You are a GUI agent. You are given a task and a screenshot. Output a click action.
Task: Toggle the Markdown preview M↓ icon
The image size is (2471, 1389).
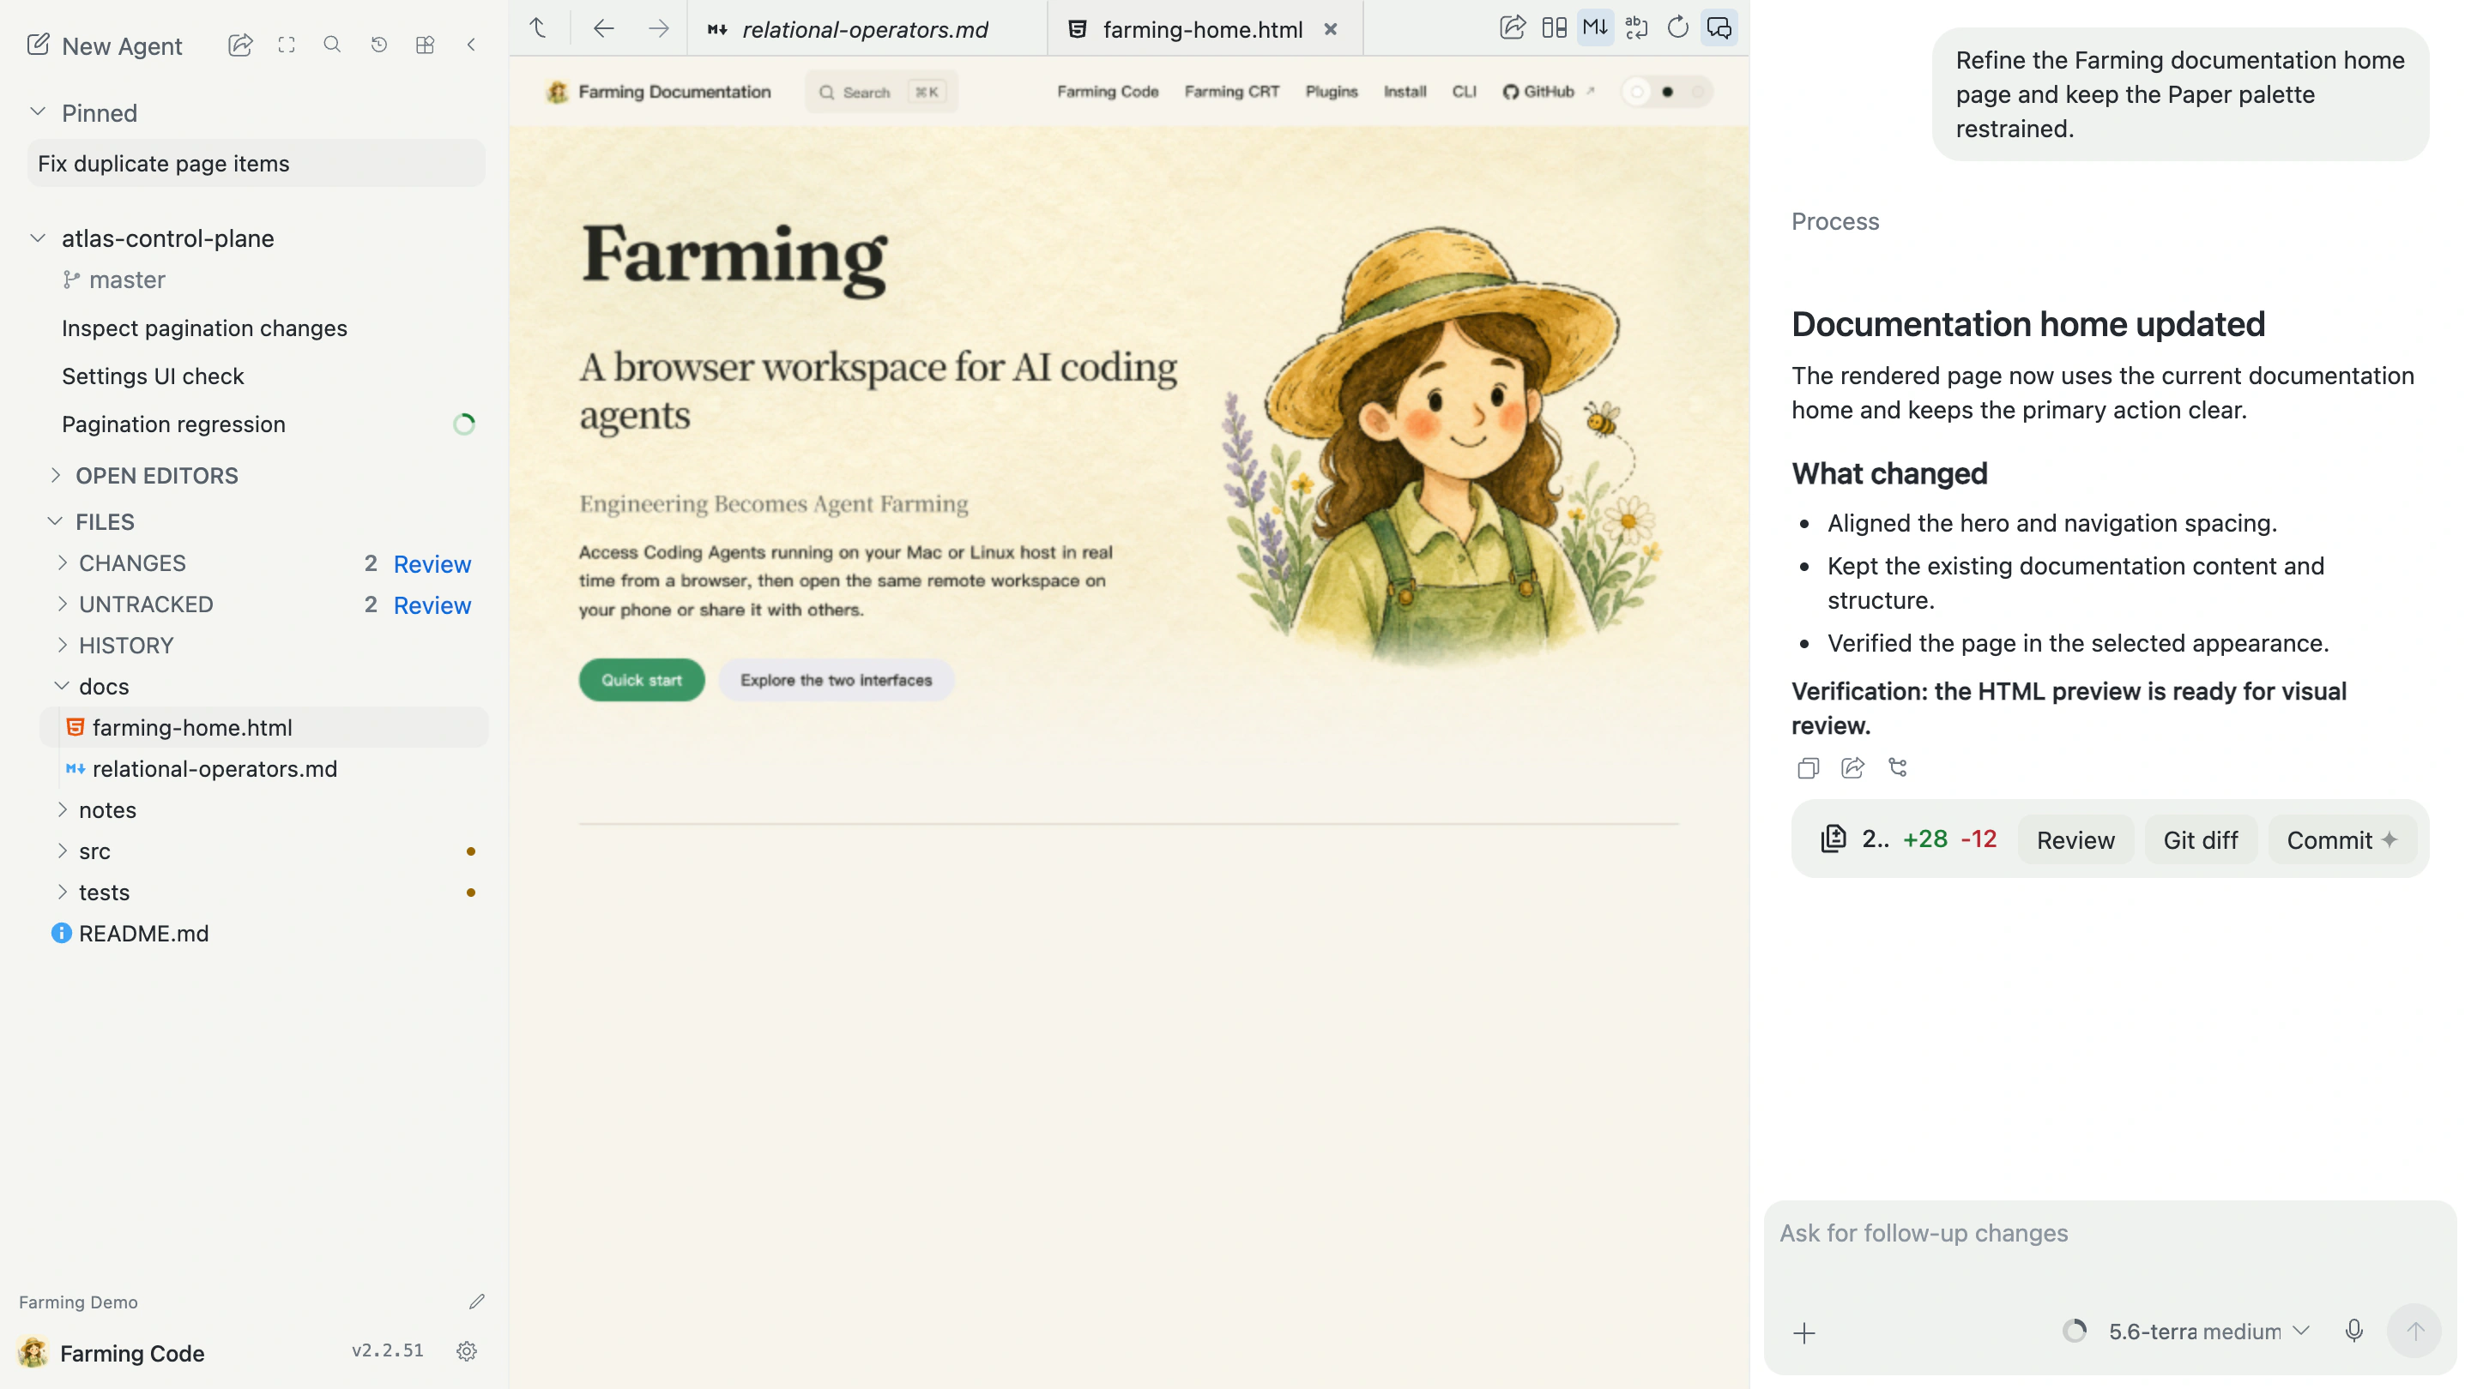point(1595,27)
